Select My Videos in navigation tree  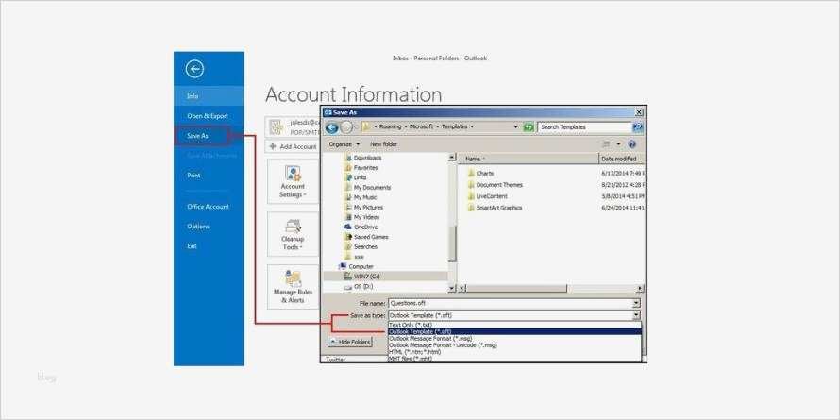coord(366,217)
